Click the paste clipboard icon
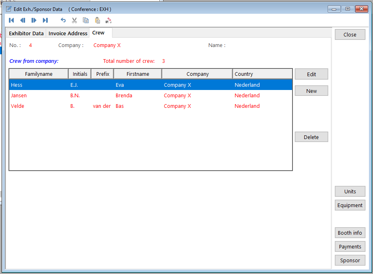 point(97,20)
